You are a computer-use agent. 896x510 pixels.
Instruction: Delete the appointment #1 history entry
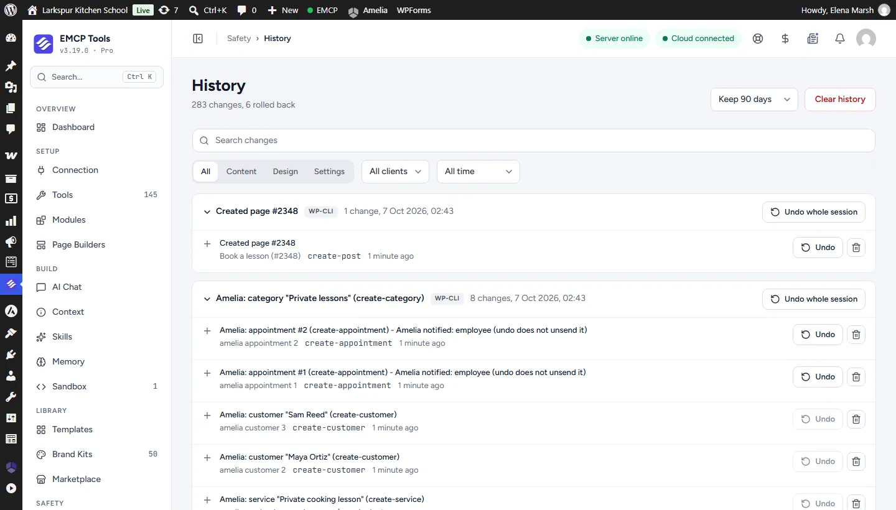tap(856, 377)
